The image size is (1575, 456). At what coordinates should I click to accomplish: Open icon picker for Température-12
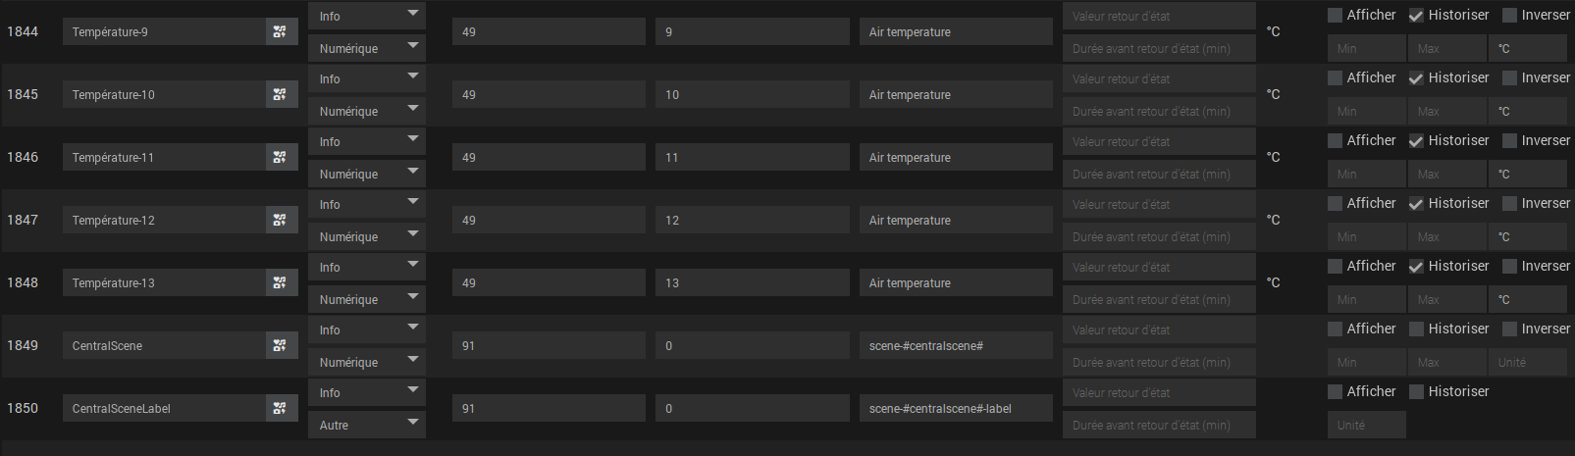pos(281,220)
